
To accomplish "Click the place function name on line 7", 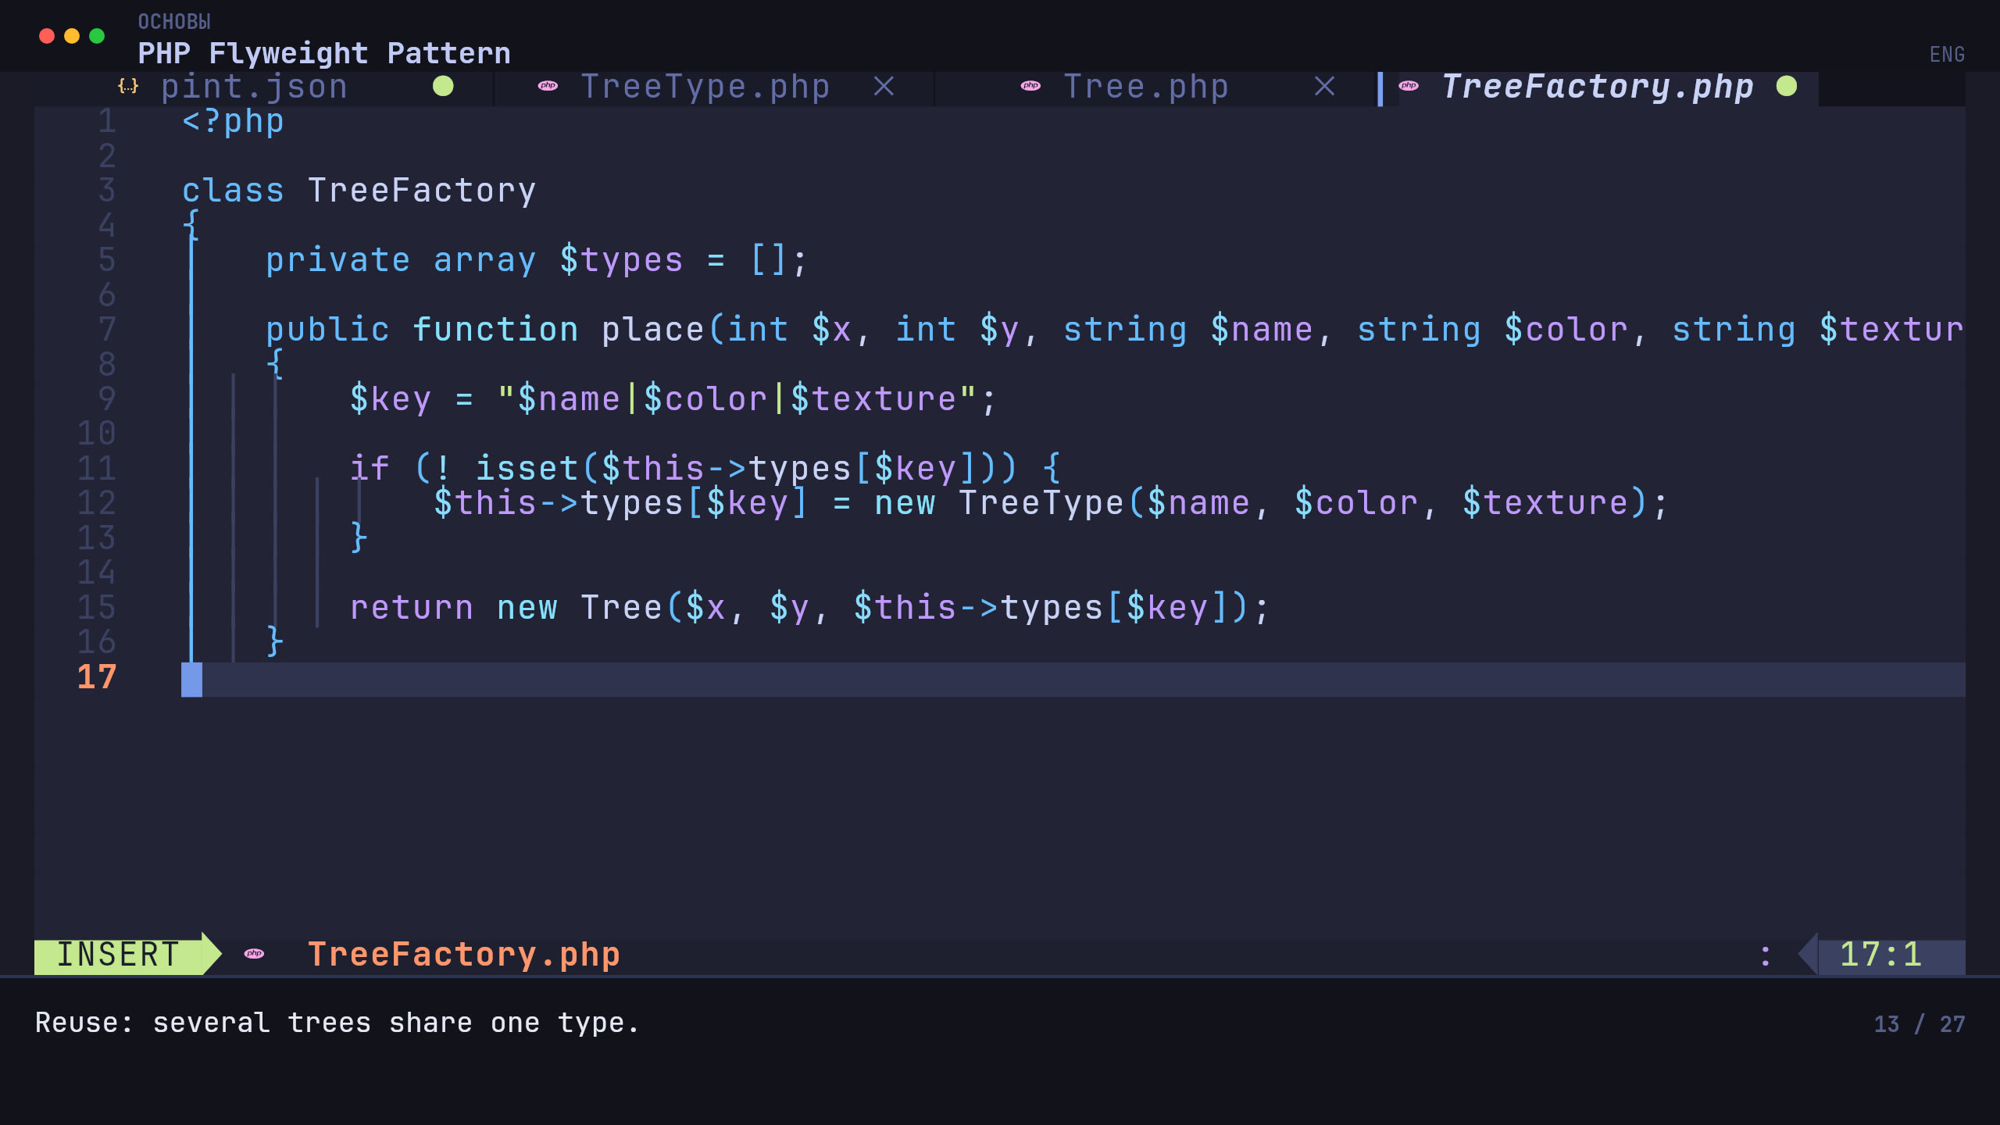I will tap(653, 330).
